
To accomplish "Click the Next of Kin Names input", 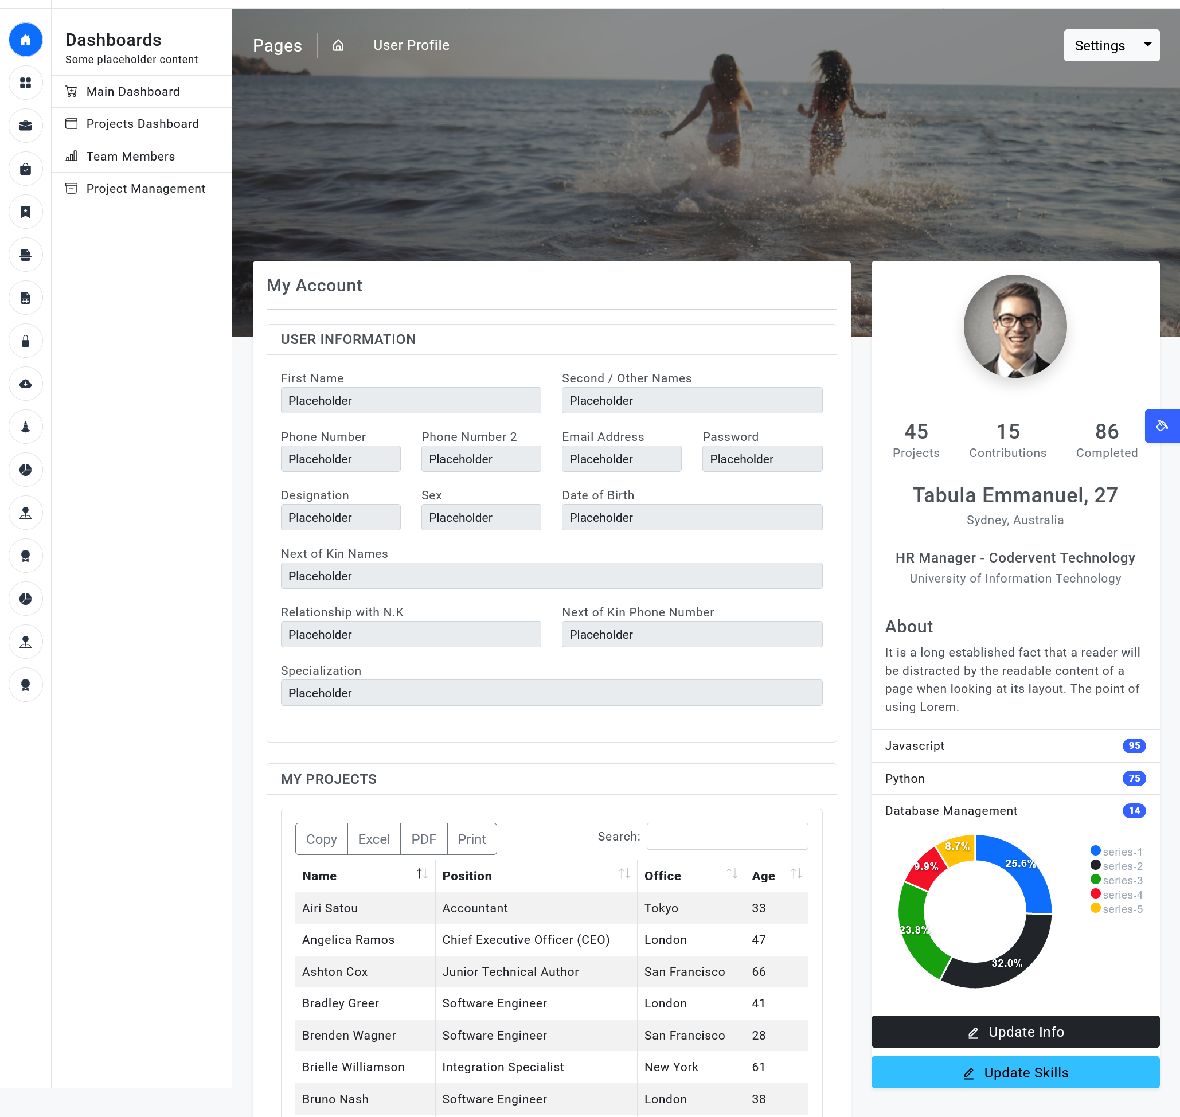I will 552,576.
